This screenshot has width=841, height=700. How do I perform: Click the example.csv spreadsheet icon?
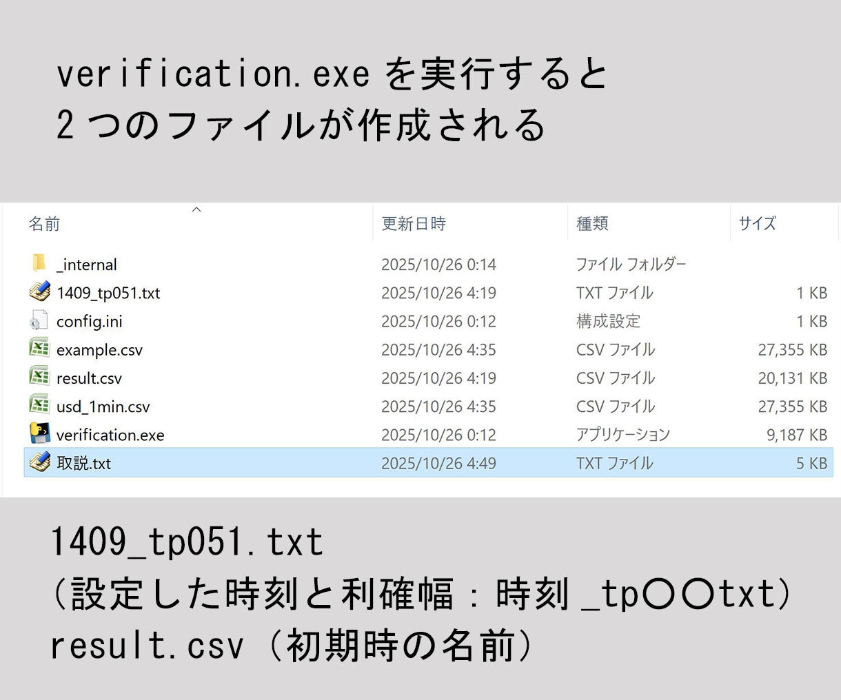39,349
